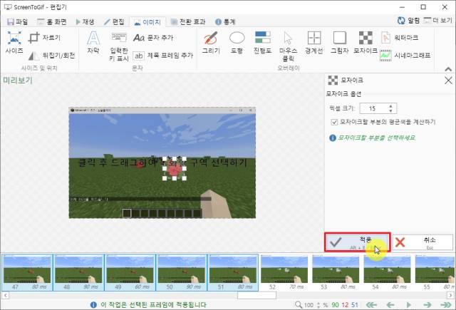
Task: Open the 시네마그래프 cinemagraph tool
Action: click(405, 56)
